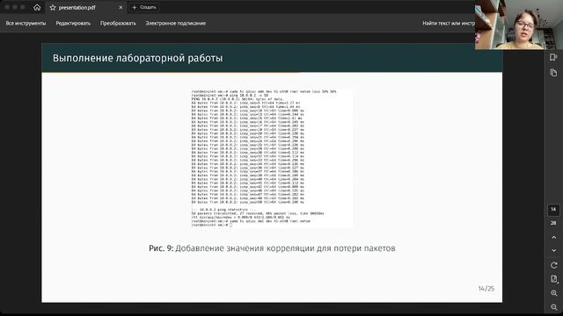Open the Home view
This screenshot has height=316, width=563.
[37, 7]
